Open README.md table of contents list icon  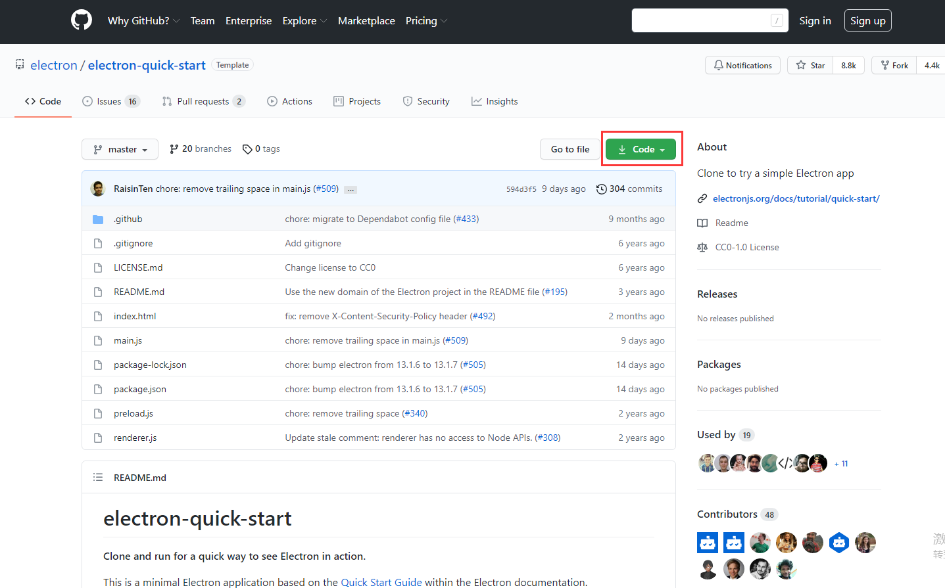[98, 477]
